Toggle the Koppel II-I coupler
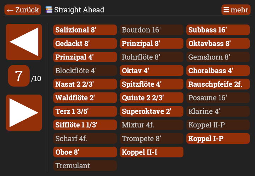Viewport: 255px width, 176px height. click(152, 152)
